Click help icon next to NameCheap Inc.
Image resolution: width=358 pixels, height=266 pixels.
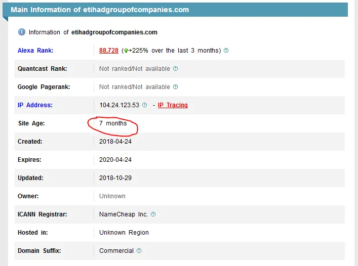(x=153, y=214)
